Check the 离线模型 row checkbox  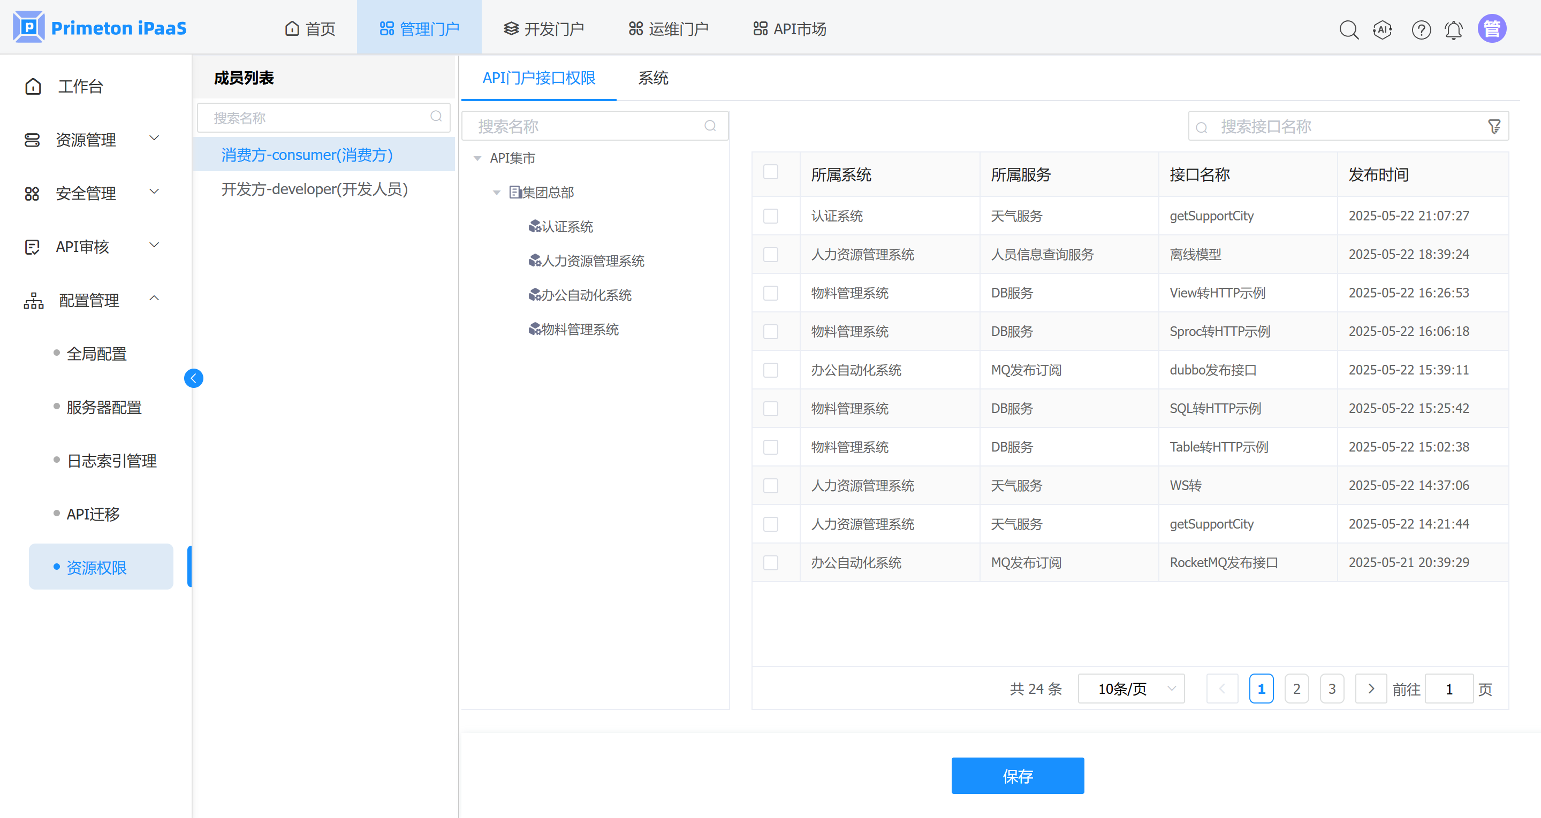pos(771,254)
